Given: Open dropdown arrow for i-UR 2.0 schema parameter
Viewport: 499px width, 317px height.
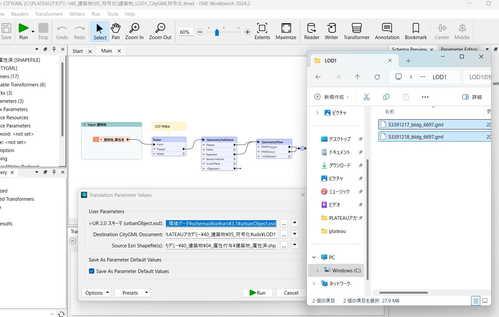Looking at the screenshot, I should [x=295, y=223].
